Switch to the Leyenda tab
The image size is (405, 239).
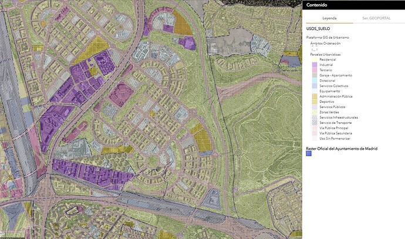tap(329, 19)
